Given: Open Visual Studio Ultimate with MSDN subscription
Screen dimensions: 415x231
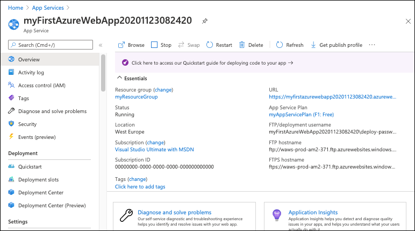Looking at the screenshot, I should (154, 149).
